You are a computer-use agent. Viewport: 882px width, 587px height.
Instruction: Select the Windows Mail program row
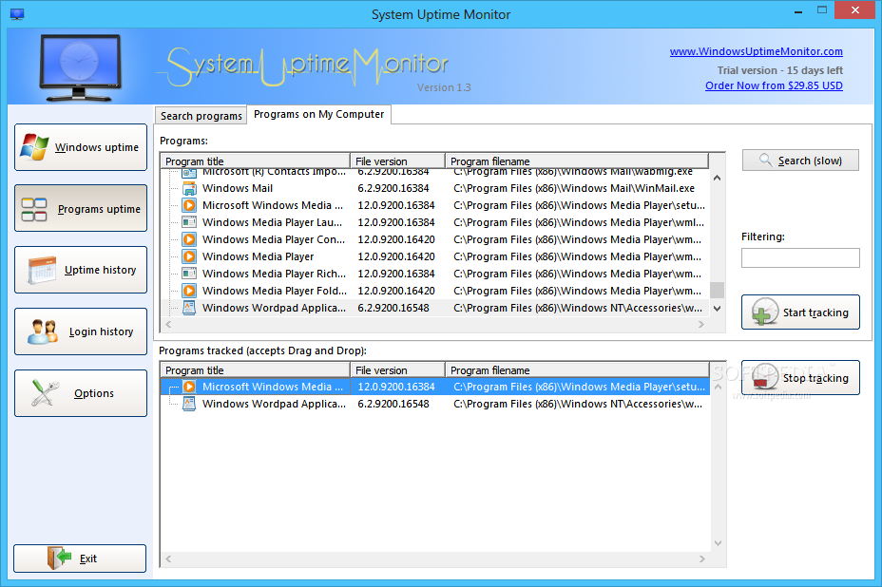point(435,188)
